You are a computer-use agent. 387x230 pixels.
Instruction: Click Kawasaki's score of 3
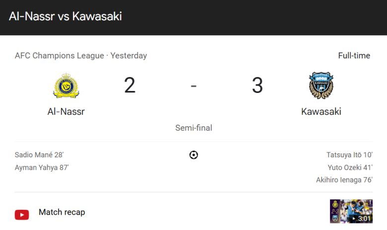[258, 85]
